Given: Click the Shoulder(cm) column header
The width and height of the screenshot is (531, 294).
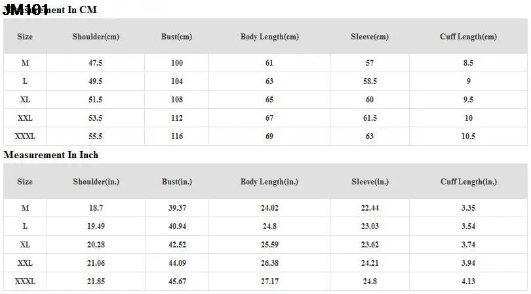Looking at the screenshot, I should (96, 37).
